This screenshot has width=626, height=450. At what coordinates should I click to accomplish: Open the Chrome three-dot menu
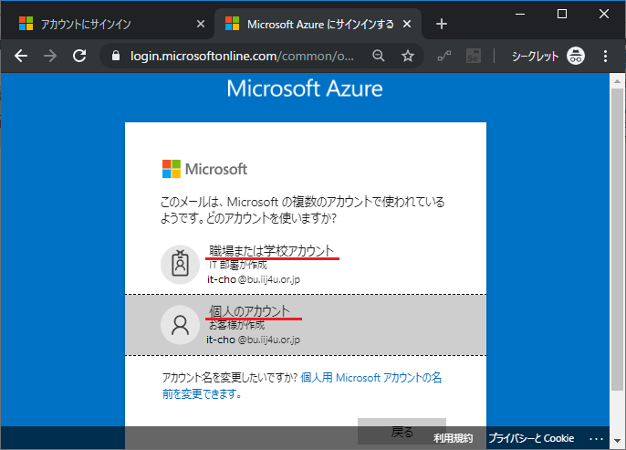[x=605, y=56]
